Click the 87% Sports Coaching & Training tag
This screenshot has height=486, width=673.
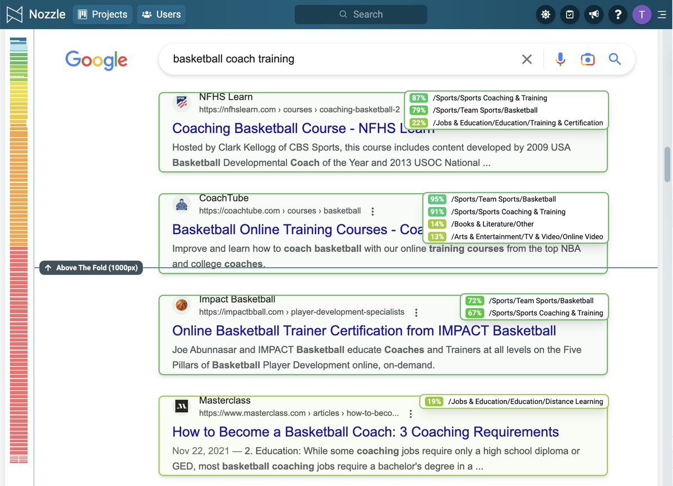(478, 98)
